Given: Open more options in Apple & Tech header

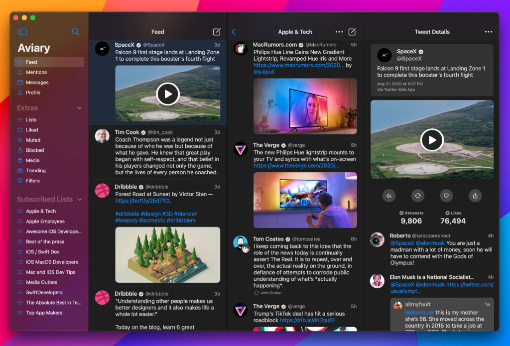Looking at the screenshot, I should click(x=339, y=32).
